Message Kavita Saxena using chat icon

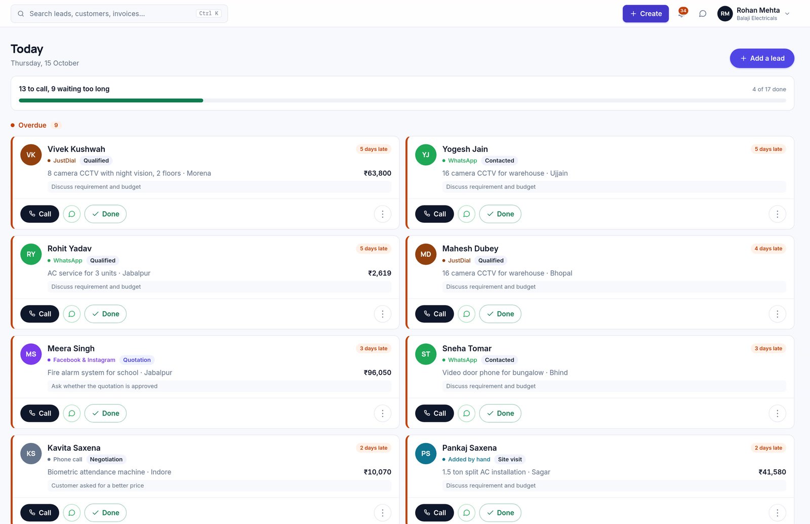click(x=72, y=513)
